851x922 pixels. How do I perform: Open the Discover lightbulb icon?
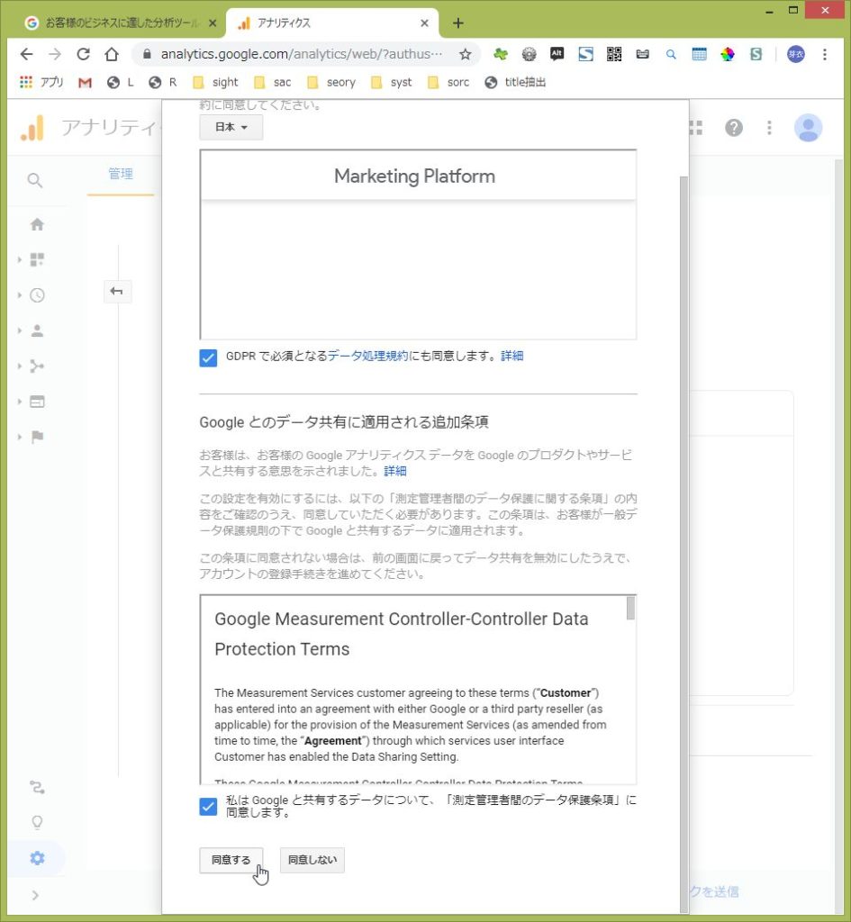point(37,823)
